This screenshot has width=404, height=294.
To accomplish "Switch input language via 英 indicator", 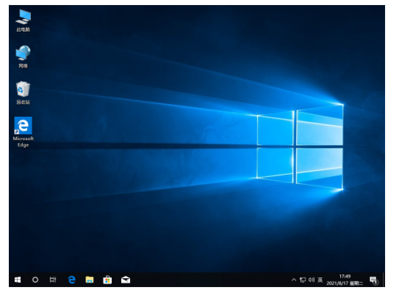I will click(x=320, y=280).
